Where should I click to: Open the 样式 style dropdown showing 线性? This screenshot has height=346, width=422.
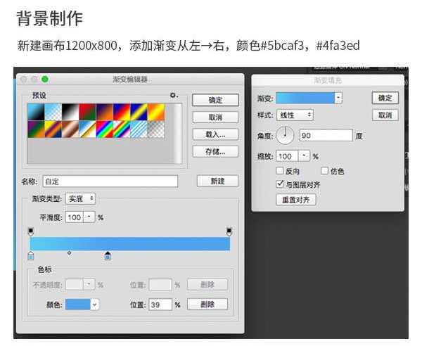pyautogui.click(x=295, y=115)
